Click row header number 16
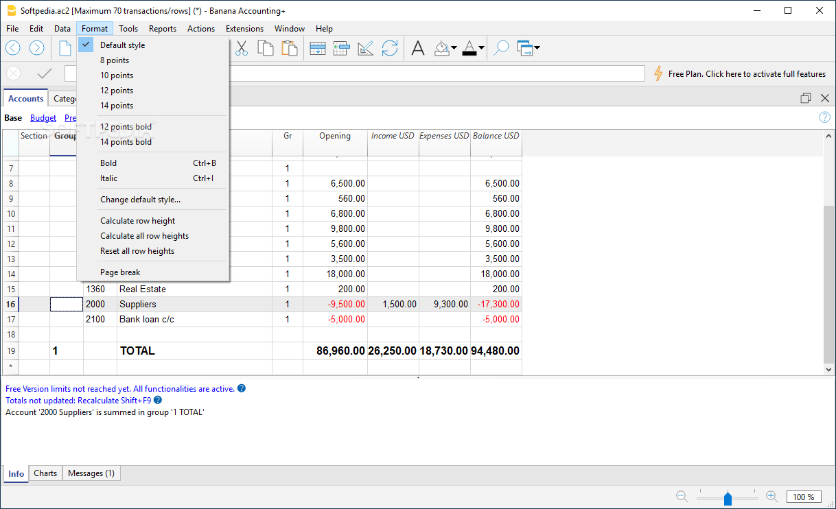This screenshot has width=836, height=509. point(10,304)
